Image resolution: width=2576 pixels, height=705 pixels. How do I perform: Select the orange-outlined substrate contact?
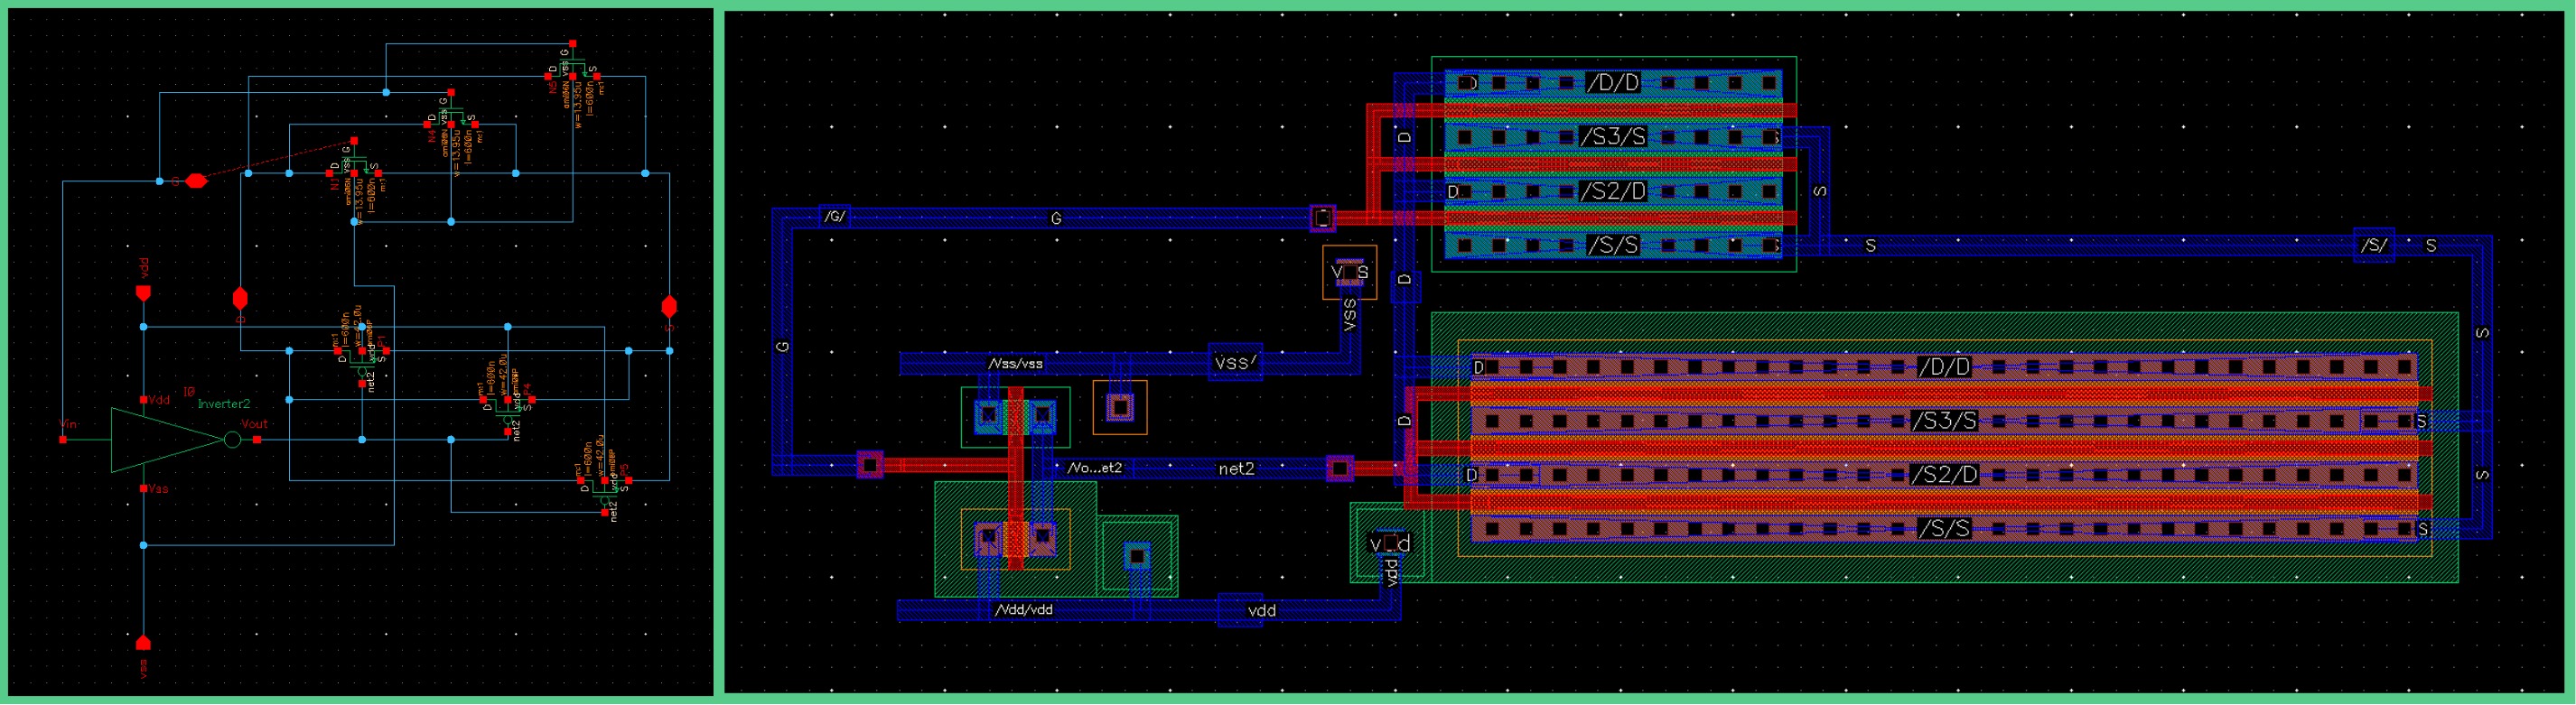tap(1120, 407)
